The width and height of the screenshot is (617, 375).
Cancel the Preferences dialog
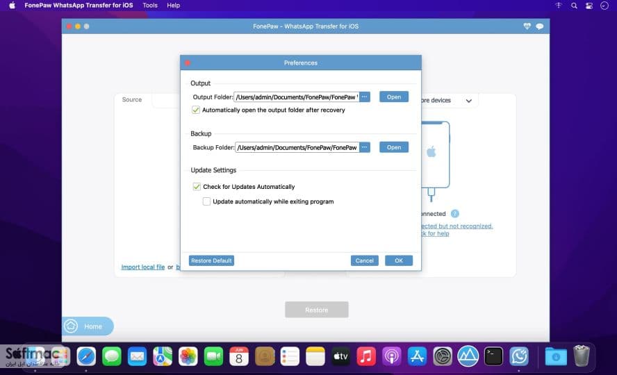[x=364, y=260]
